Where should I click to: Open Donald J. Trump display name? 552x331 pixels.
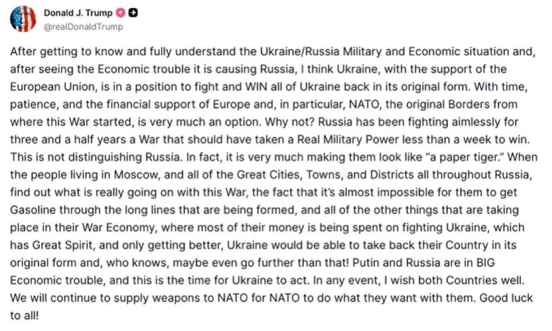78,13
